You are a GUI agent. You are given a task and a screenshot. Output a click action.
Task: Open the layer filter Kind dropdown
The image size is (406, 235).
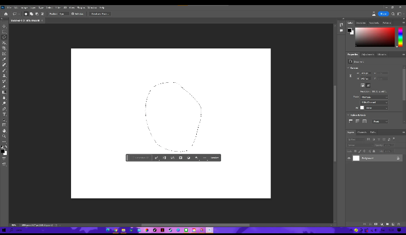click(x=356, y=140)
